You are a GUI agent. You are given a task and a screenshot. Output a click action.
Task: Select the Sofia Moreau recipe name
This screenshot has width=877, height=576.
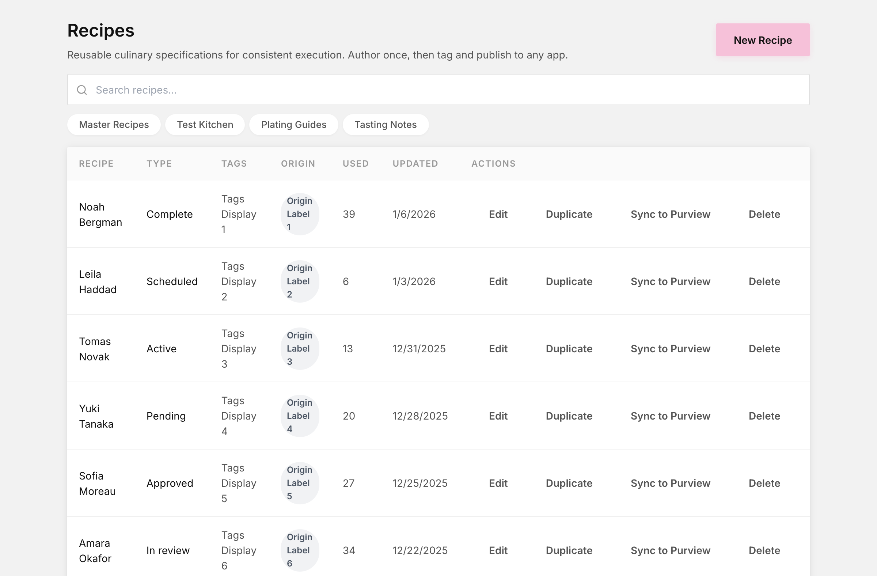(x=97, y=484)
